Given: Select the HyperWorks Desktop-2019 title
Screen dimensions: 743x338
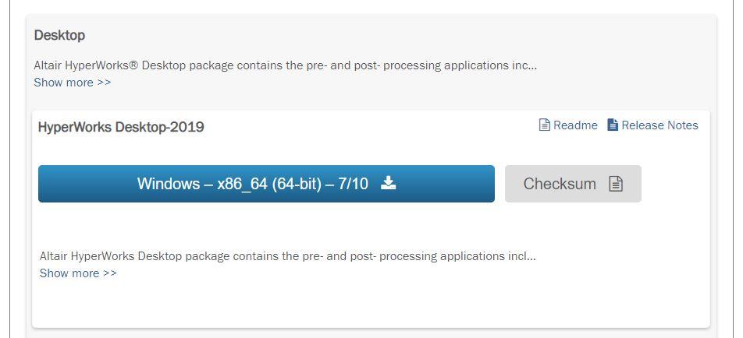Looking at the screenshot, I should click(121, 127).
